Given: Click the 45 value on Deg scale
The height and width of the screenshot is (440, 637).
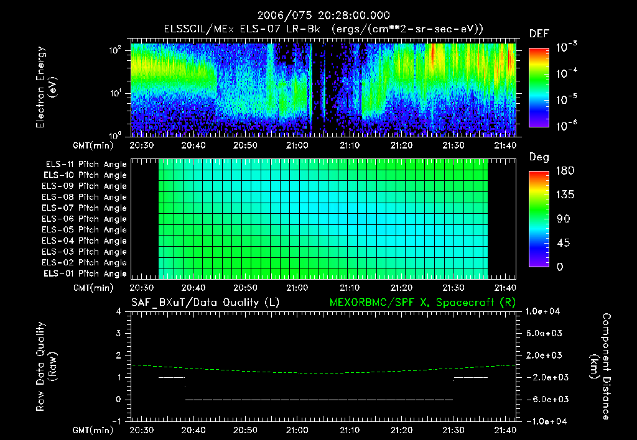Looking at the screenshot, I should click(x=564, y=243).
